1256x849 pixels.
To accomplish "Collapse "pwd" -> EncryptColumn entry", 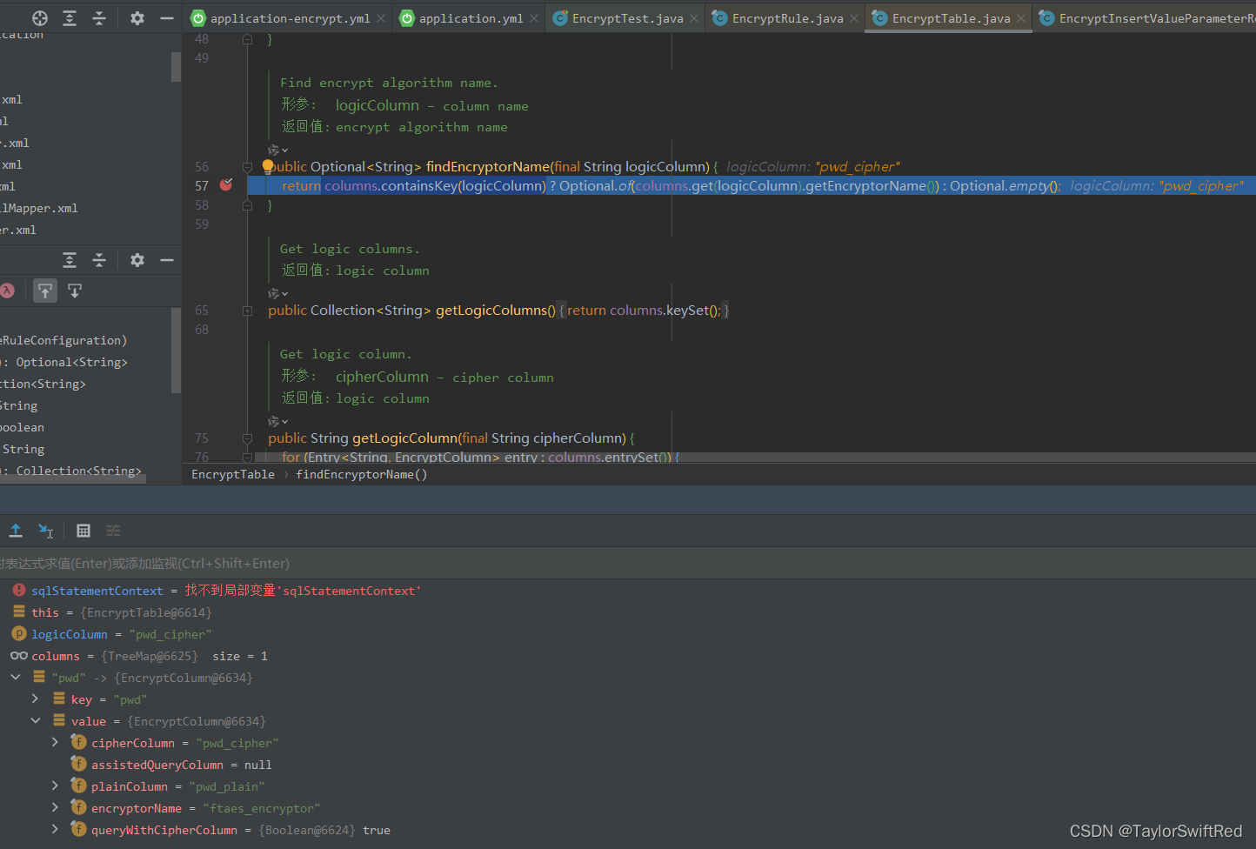I will [x=16, y=677].
